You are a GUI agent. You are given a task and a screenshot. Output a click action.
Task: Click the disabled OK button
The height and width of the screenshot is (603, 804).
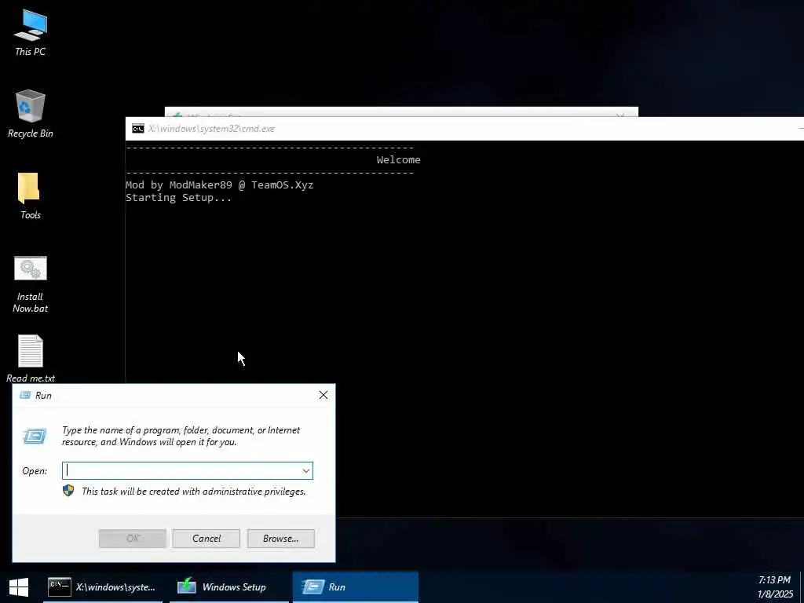133,539
